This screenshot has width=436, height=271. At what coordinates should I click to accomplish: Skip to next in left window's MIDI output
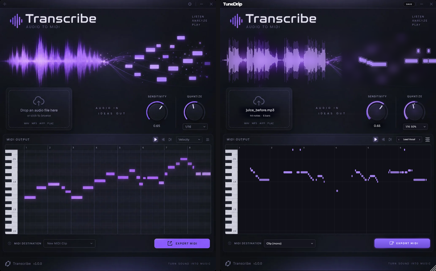[170, 139]
